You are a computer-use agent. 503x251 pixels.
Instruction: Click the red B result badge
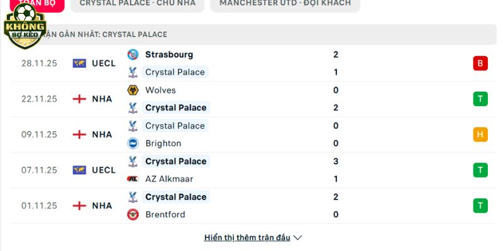click(480, 63)
